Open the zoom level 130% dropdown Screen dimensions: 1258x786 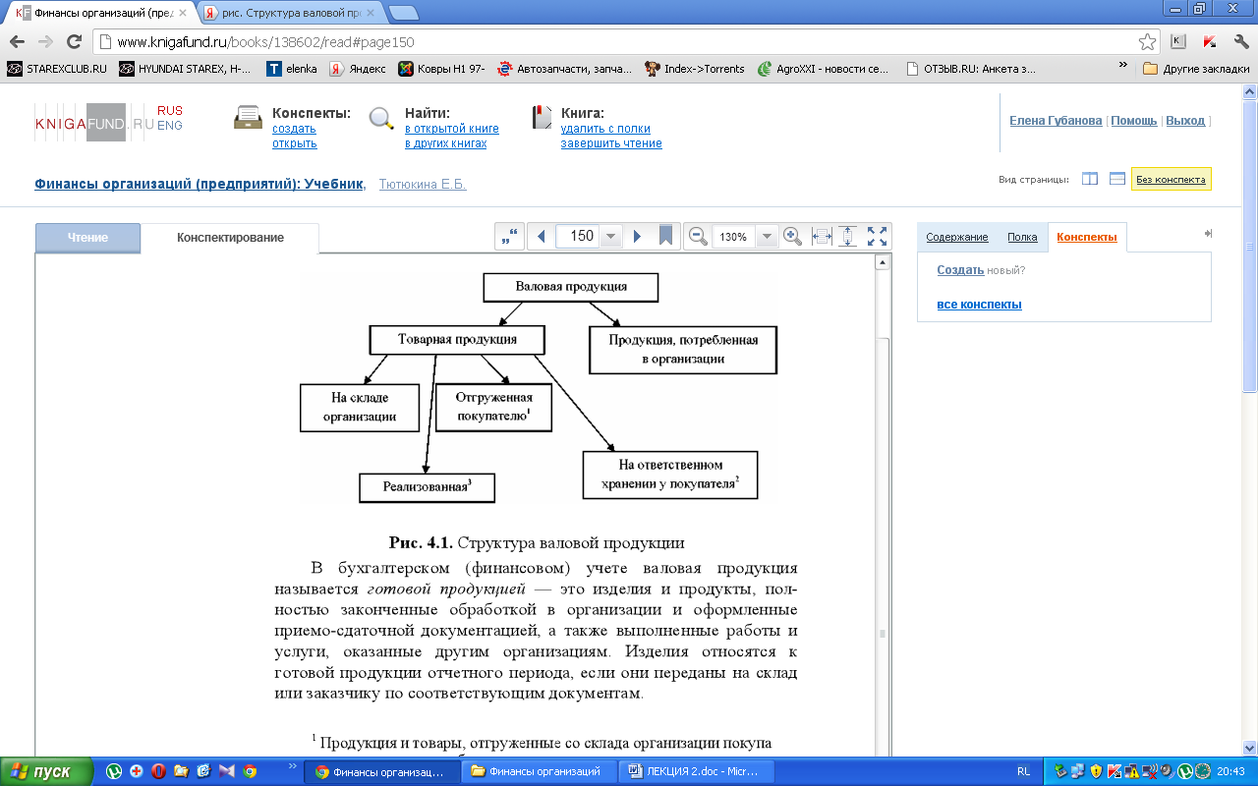(x=767, y=237)
